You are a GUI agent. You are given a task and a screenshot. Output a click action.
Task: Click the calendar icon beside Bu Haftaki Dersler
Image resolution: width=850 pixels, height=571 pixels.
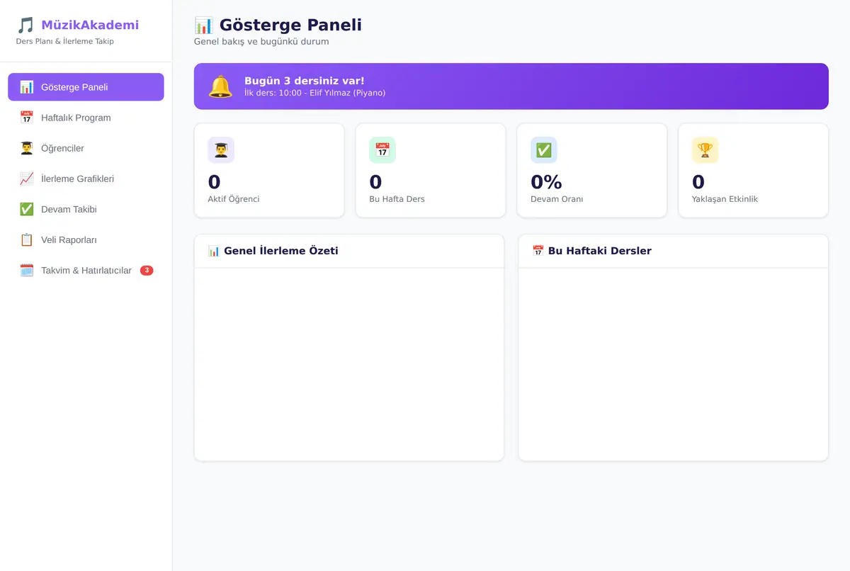538,251
